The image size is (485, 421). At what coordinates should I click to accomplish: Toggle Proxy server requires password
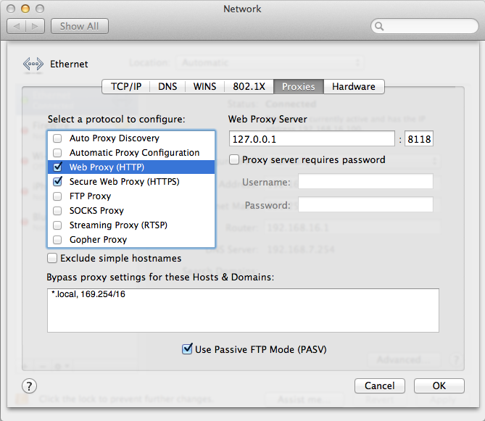(x=234, y=159)
